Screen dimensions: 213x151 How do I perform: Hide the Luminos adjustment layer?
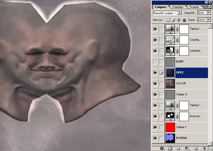[155, 51]
